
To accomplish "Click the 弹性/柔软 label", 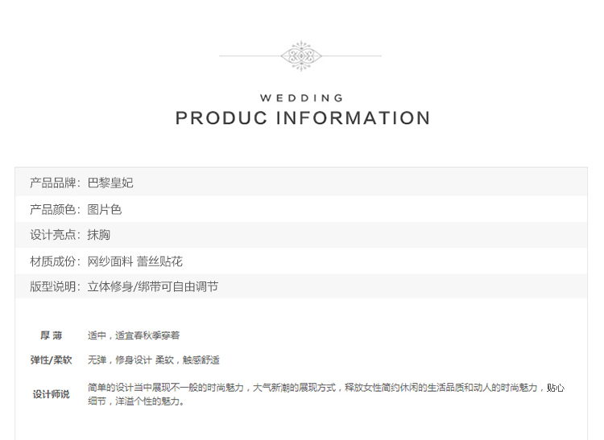I will 52,360.
